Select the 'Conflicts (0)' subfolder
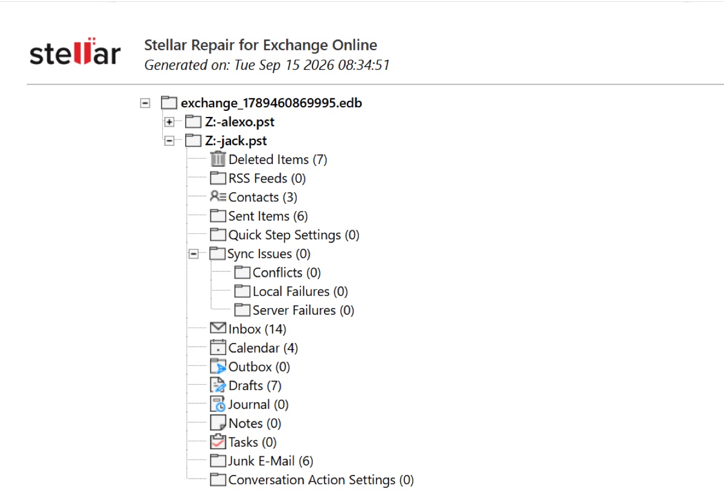The width and height of the screenshot is (724, 501). tap(287, 273)
